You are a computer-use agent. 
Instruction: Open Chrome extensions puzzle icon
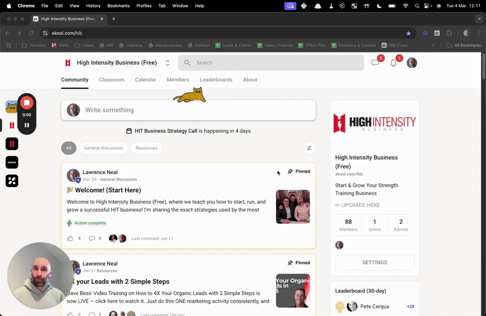(449, 33)
